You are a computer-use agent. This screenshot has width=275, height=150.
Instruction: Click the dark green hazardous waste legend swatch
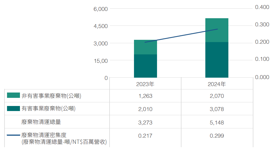(13, 109)
